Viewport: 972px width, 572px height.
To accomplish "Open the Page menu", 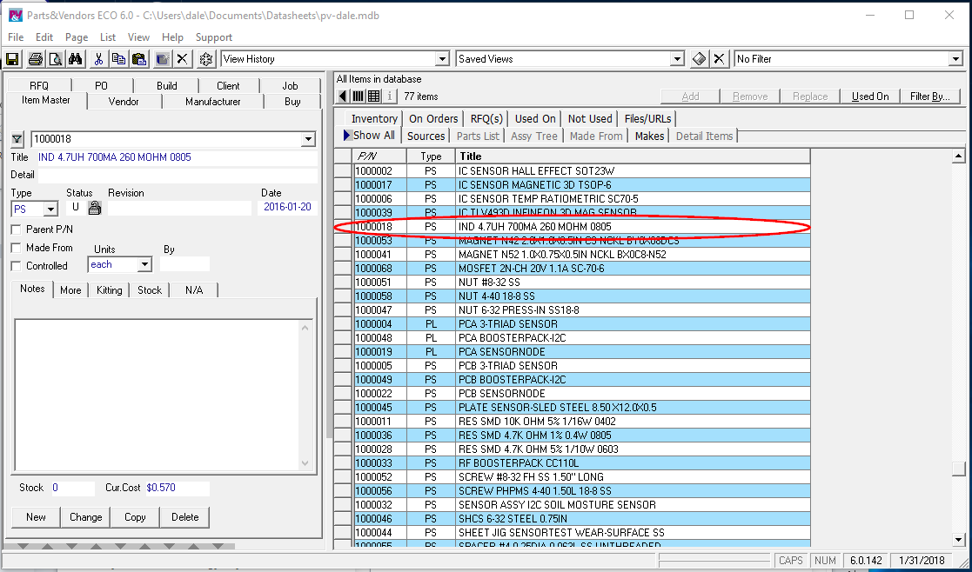I will 77,37.
